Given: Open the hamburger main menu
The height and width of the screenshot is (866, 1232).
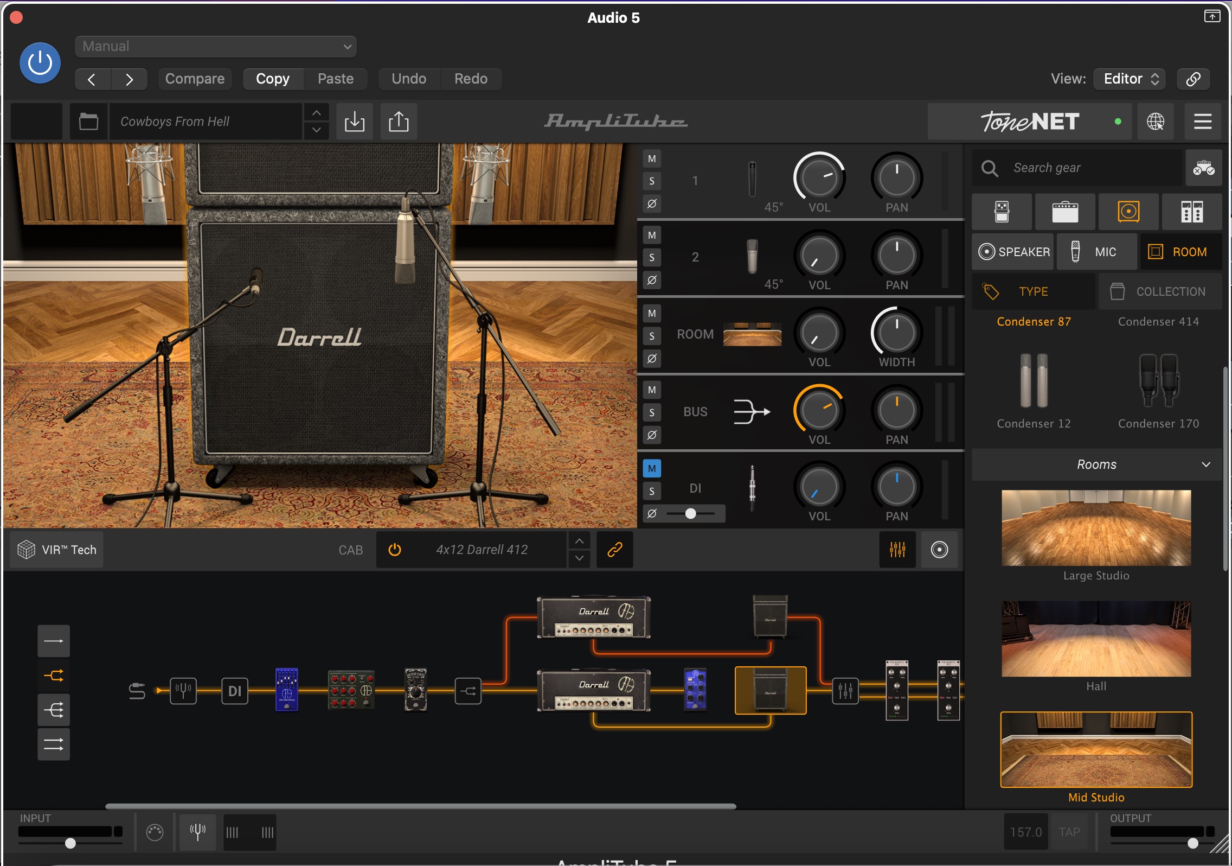Looking at the screenshot, I should pyautogui.click(x=1203, y=122).
